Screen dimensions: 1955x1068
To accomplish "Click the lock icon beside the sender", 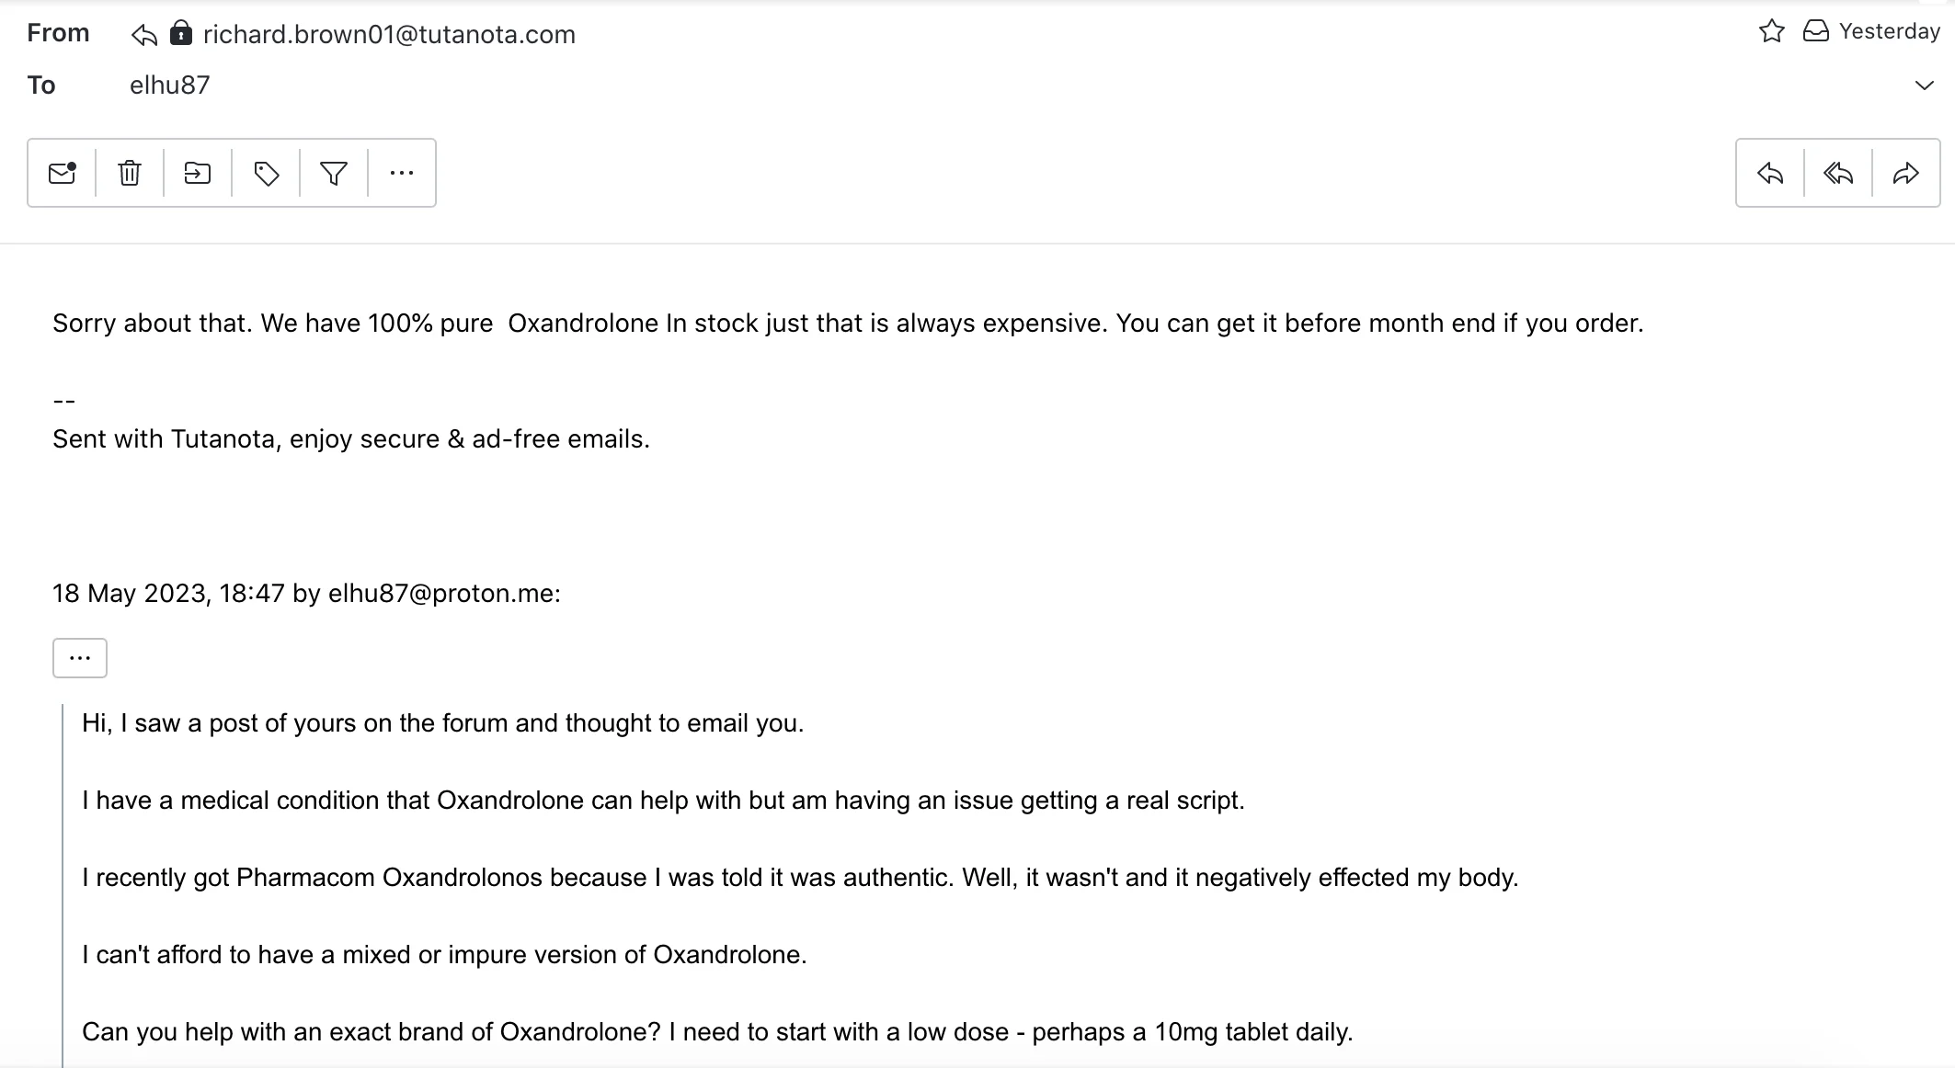I will (181, 34).
